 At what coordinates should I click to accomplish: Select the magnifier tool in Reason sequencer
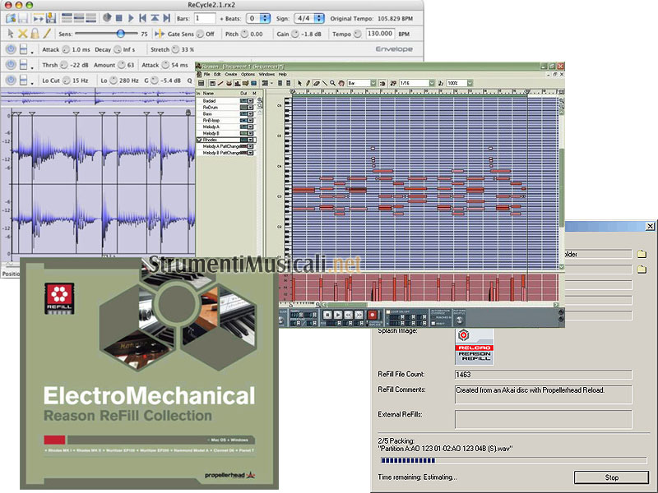pos(333,83)
